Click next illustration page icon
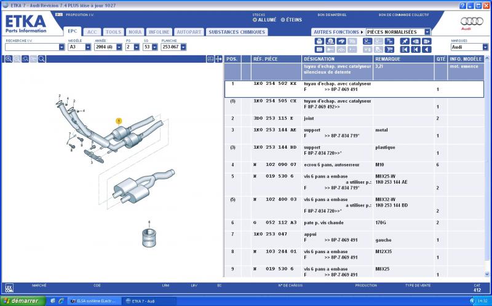This screenshot has height=306, width=492. (426, 41)
